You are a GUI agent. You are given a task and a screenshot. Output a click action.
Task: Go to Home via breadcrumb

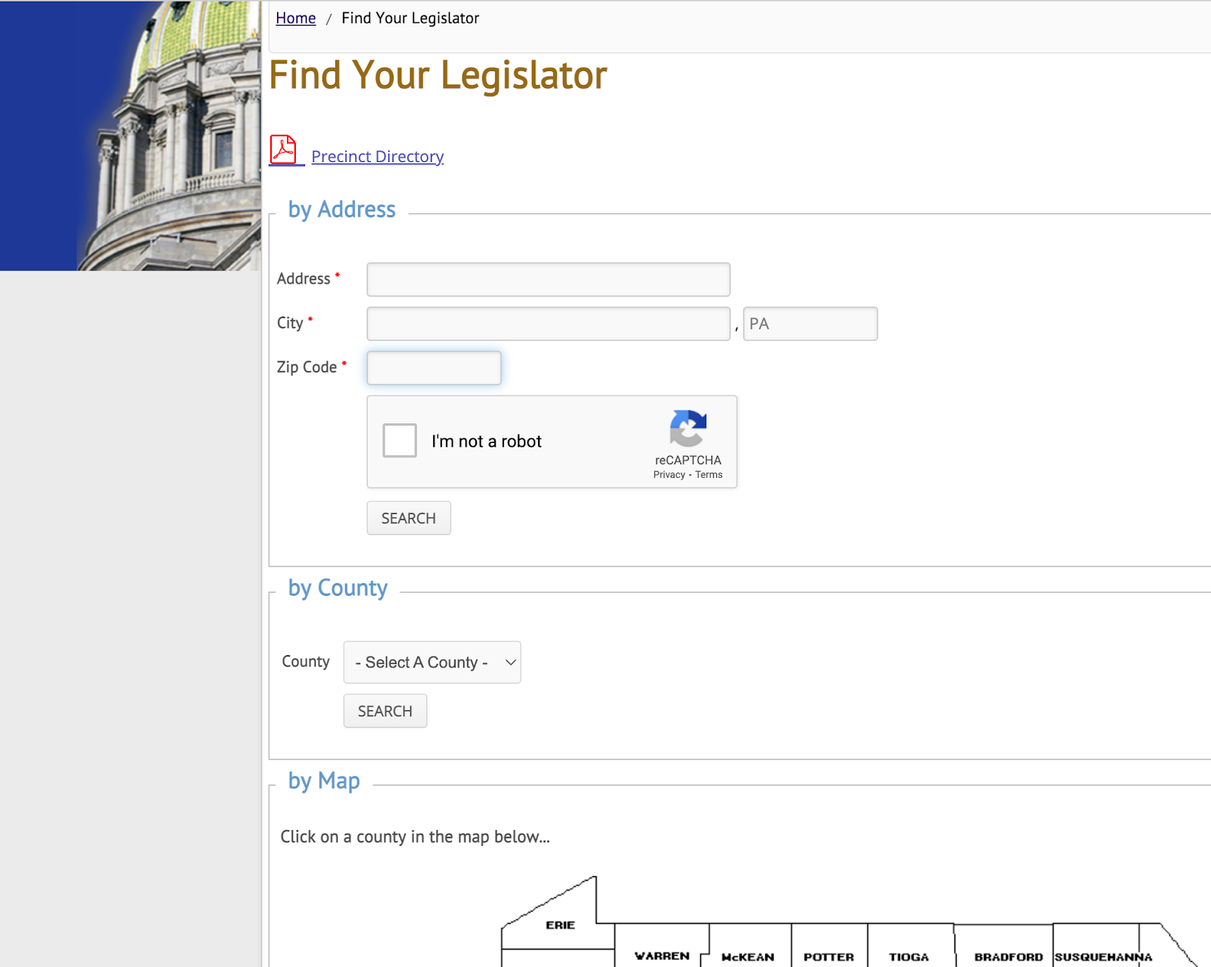[295, 18]
